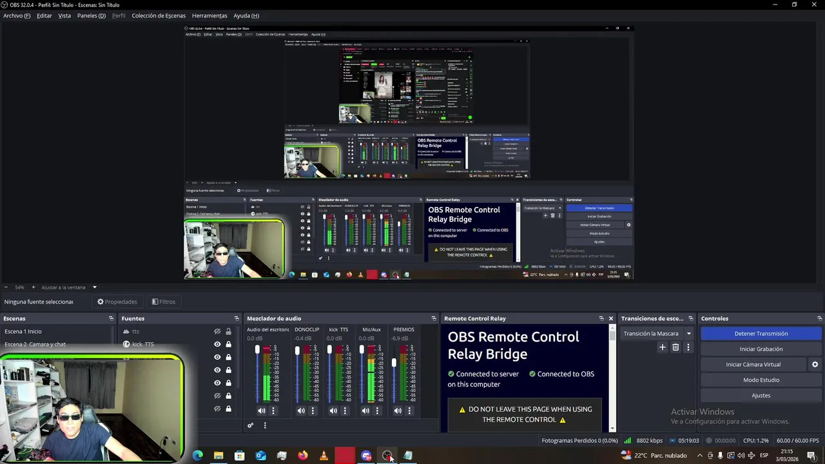The image size is (825, 464).
Task: Open the Archivo menu
Action: tap(17, 15)
